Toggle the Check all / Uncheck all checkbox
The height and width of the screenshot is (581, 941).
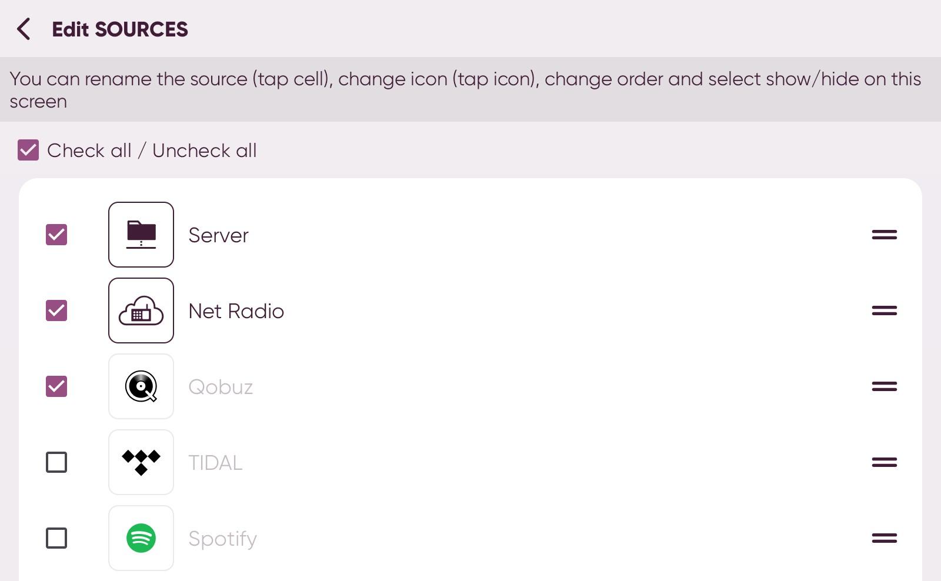(28, 151)
